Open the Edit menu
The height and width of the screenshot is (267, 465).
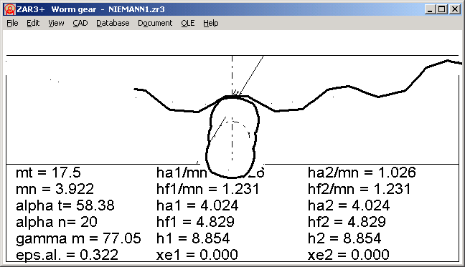point(33,23)
